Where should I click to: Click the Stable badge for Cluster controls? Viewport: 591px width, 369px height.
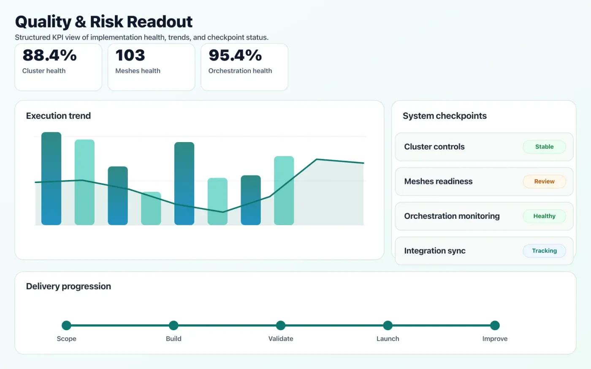544,146
